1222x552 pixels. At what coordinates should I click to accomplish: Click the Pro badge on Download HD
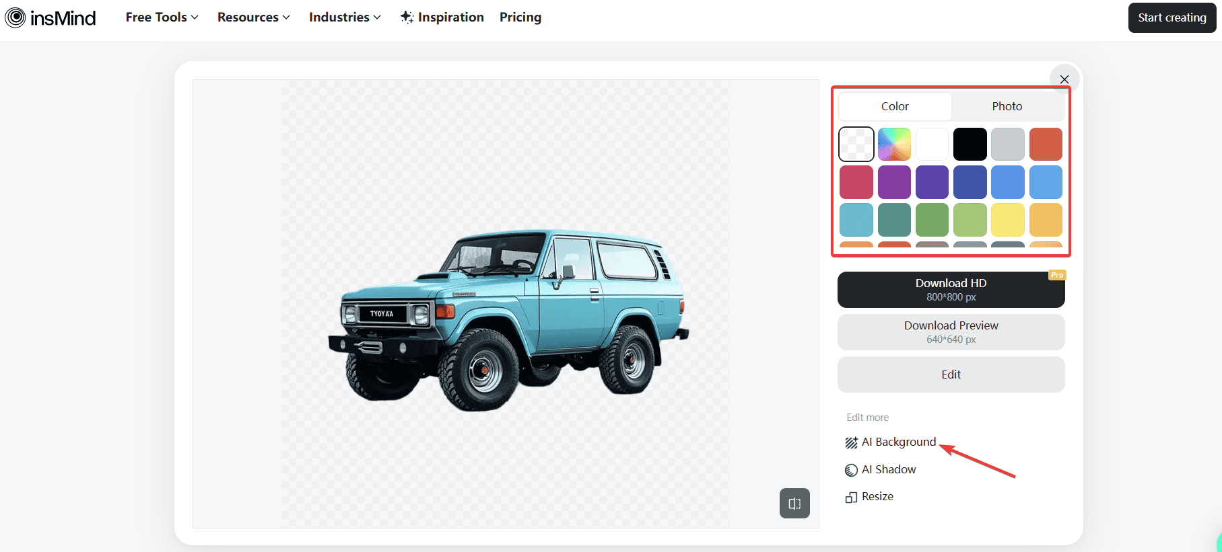pos(1057,275)
